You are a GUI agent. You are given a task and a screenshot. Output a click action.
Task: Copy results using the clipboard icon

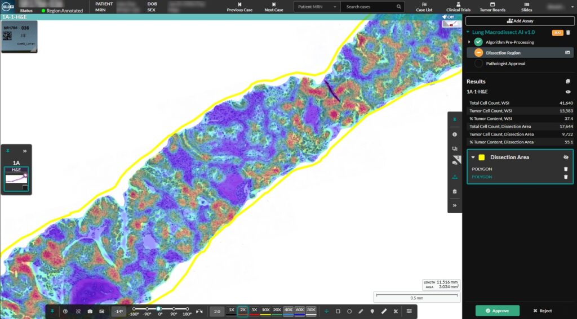(x=568, y=82)
